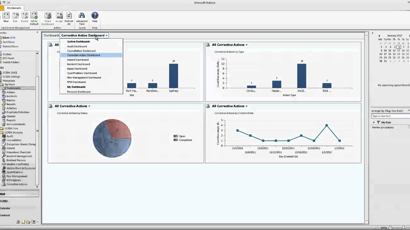Collapse the folder navigation pane arrow

tap(37, 33)
